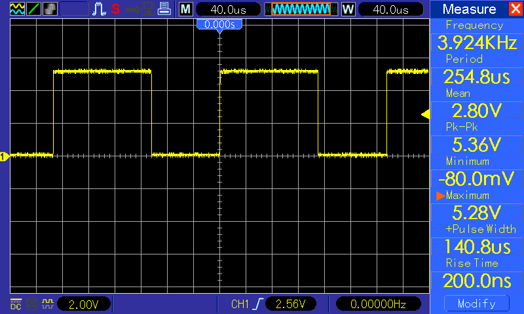Select the Minimum measurement label

click(x=468, y=161)
